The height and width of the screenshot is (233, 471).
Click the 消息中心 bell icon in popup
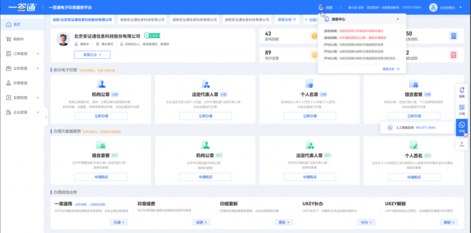click(x=327, y=19)
